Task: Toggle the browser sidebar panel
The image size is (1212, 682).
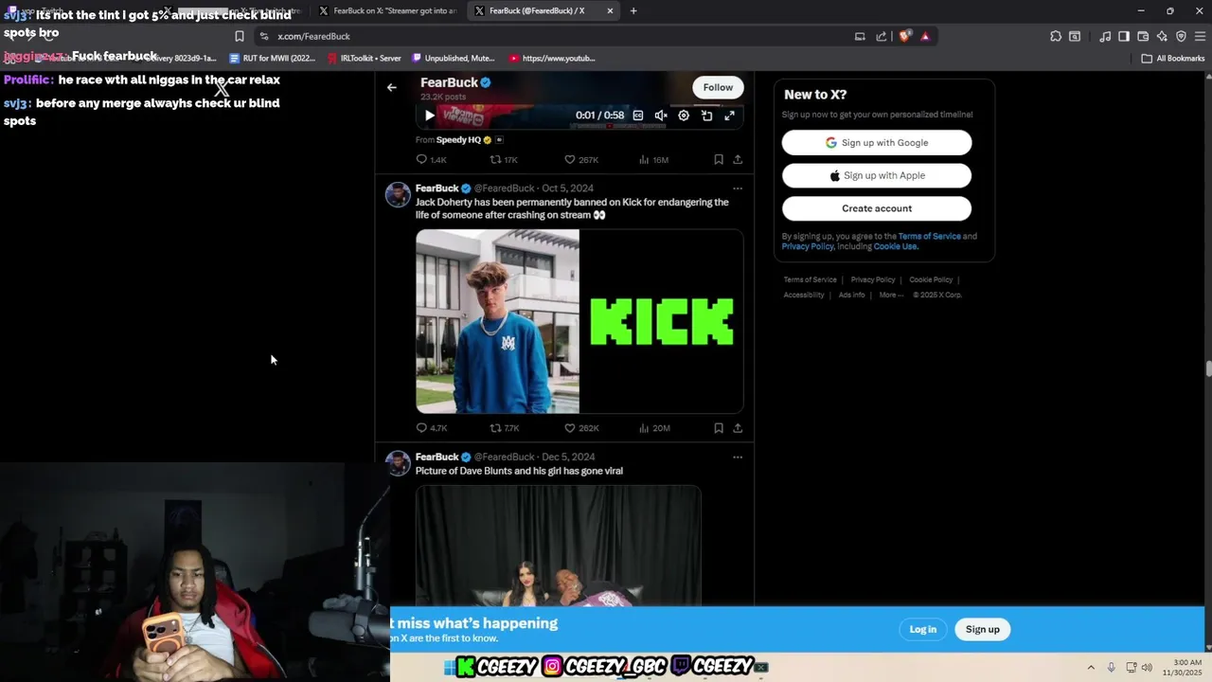Action: point(1124,36)
